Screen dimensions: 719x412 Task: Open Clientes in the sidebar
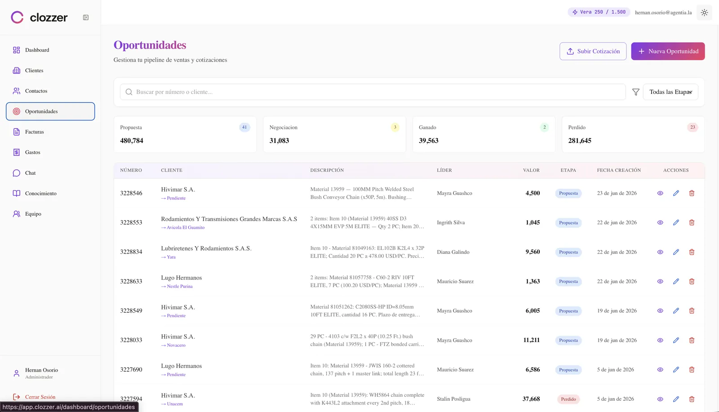point(50,71)
